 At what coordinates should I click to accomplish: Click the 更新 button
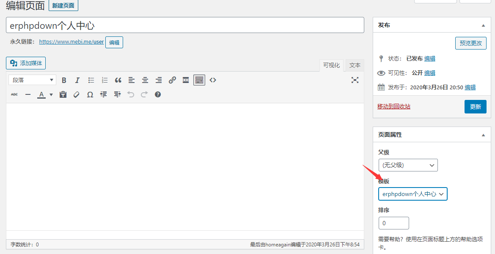pyautogui.click(x=475, y=107)
